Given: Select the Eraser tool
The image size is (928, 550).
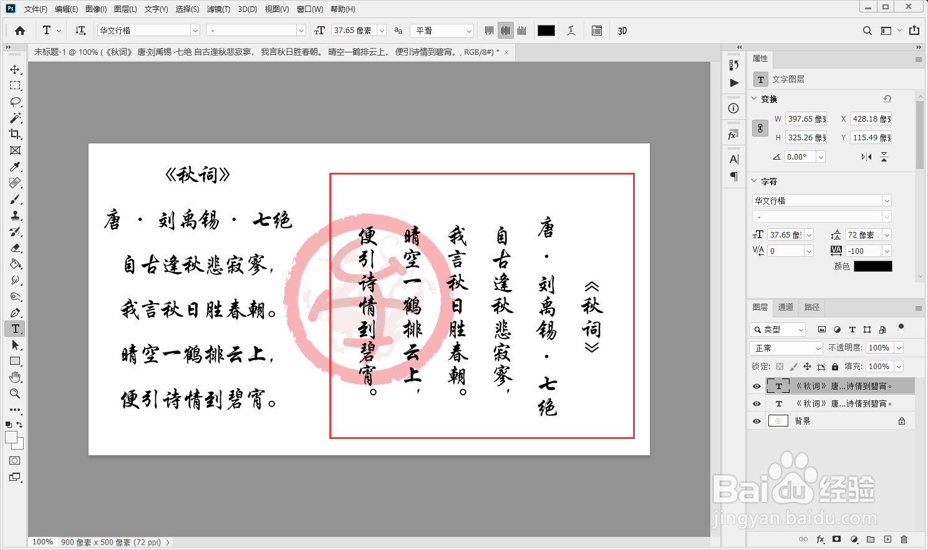Looking at the screenshot, I should tap(15, 248).
